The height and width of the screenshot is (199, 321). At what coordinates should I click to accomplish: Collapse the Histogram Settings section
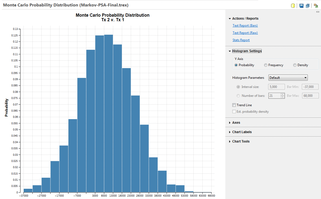coord(230,51)
